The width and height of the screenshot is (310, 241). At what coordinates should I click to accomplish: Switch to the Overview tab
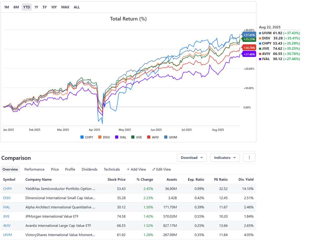pos(10,169)
